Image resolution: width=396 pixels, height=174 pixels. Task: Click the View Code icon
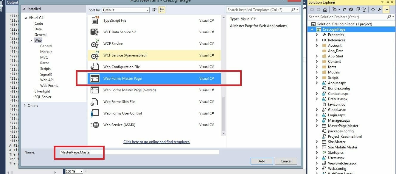pos(373,10)
